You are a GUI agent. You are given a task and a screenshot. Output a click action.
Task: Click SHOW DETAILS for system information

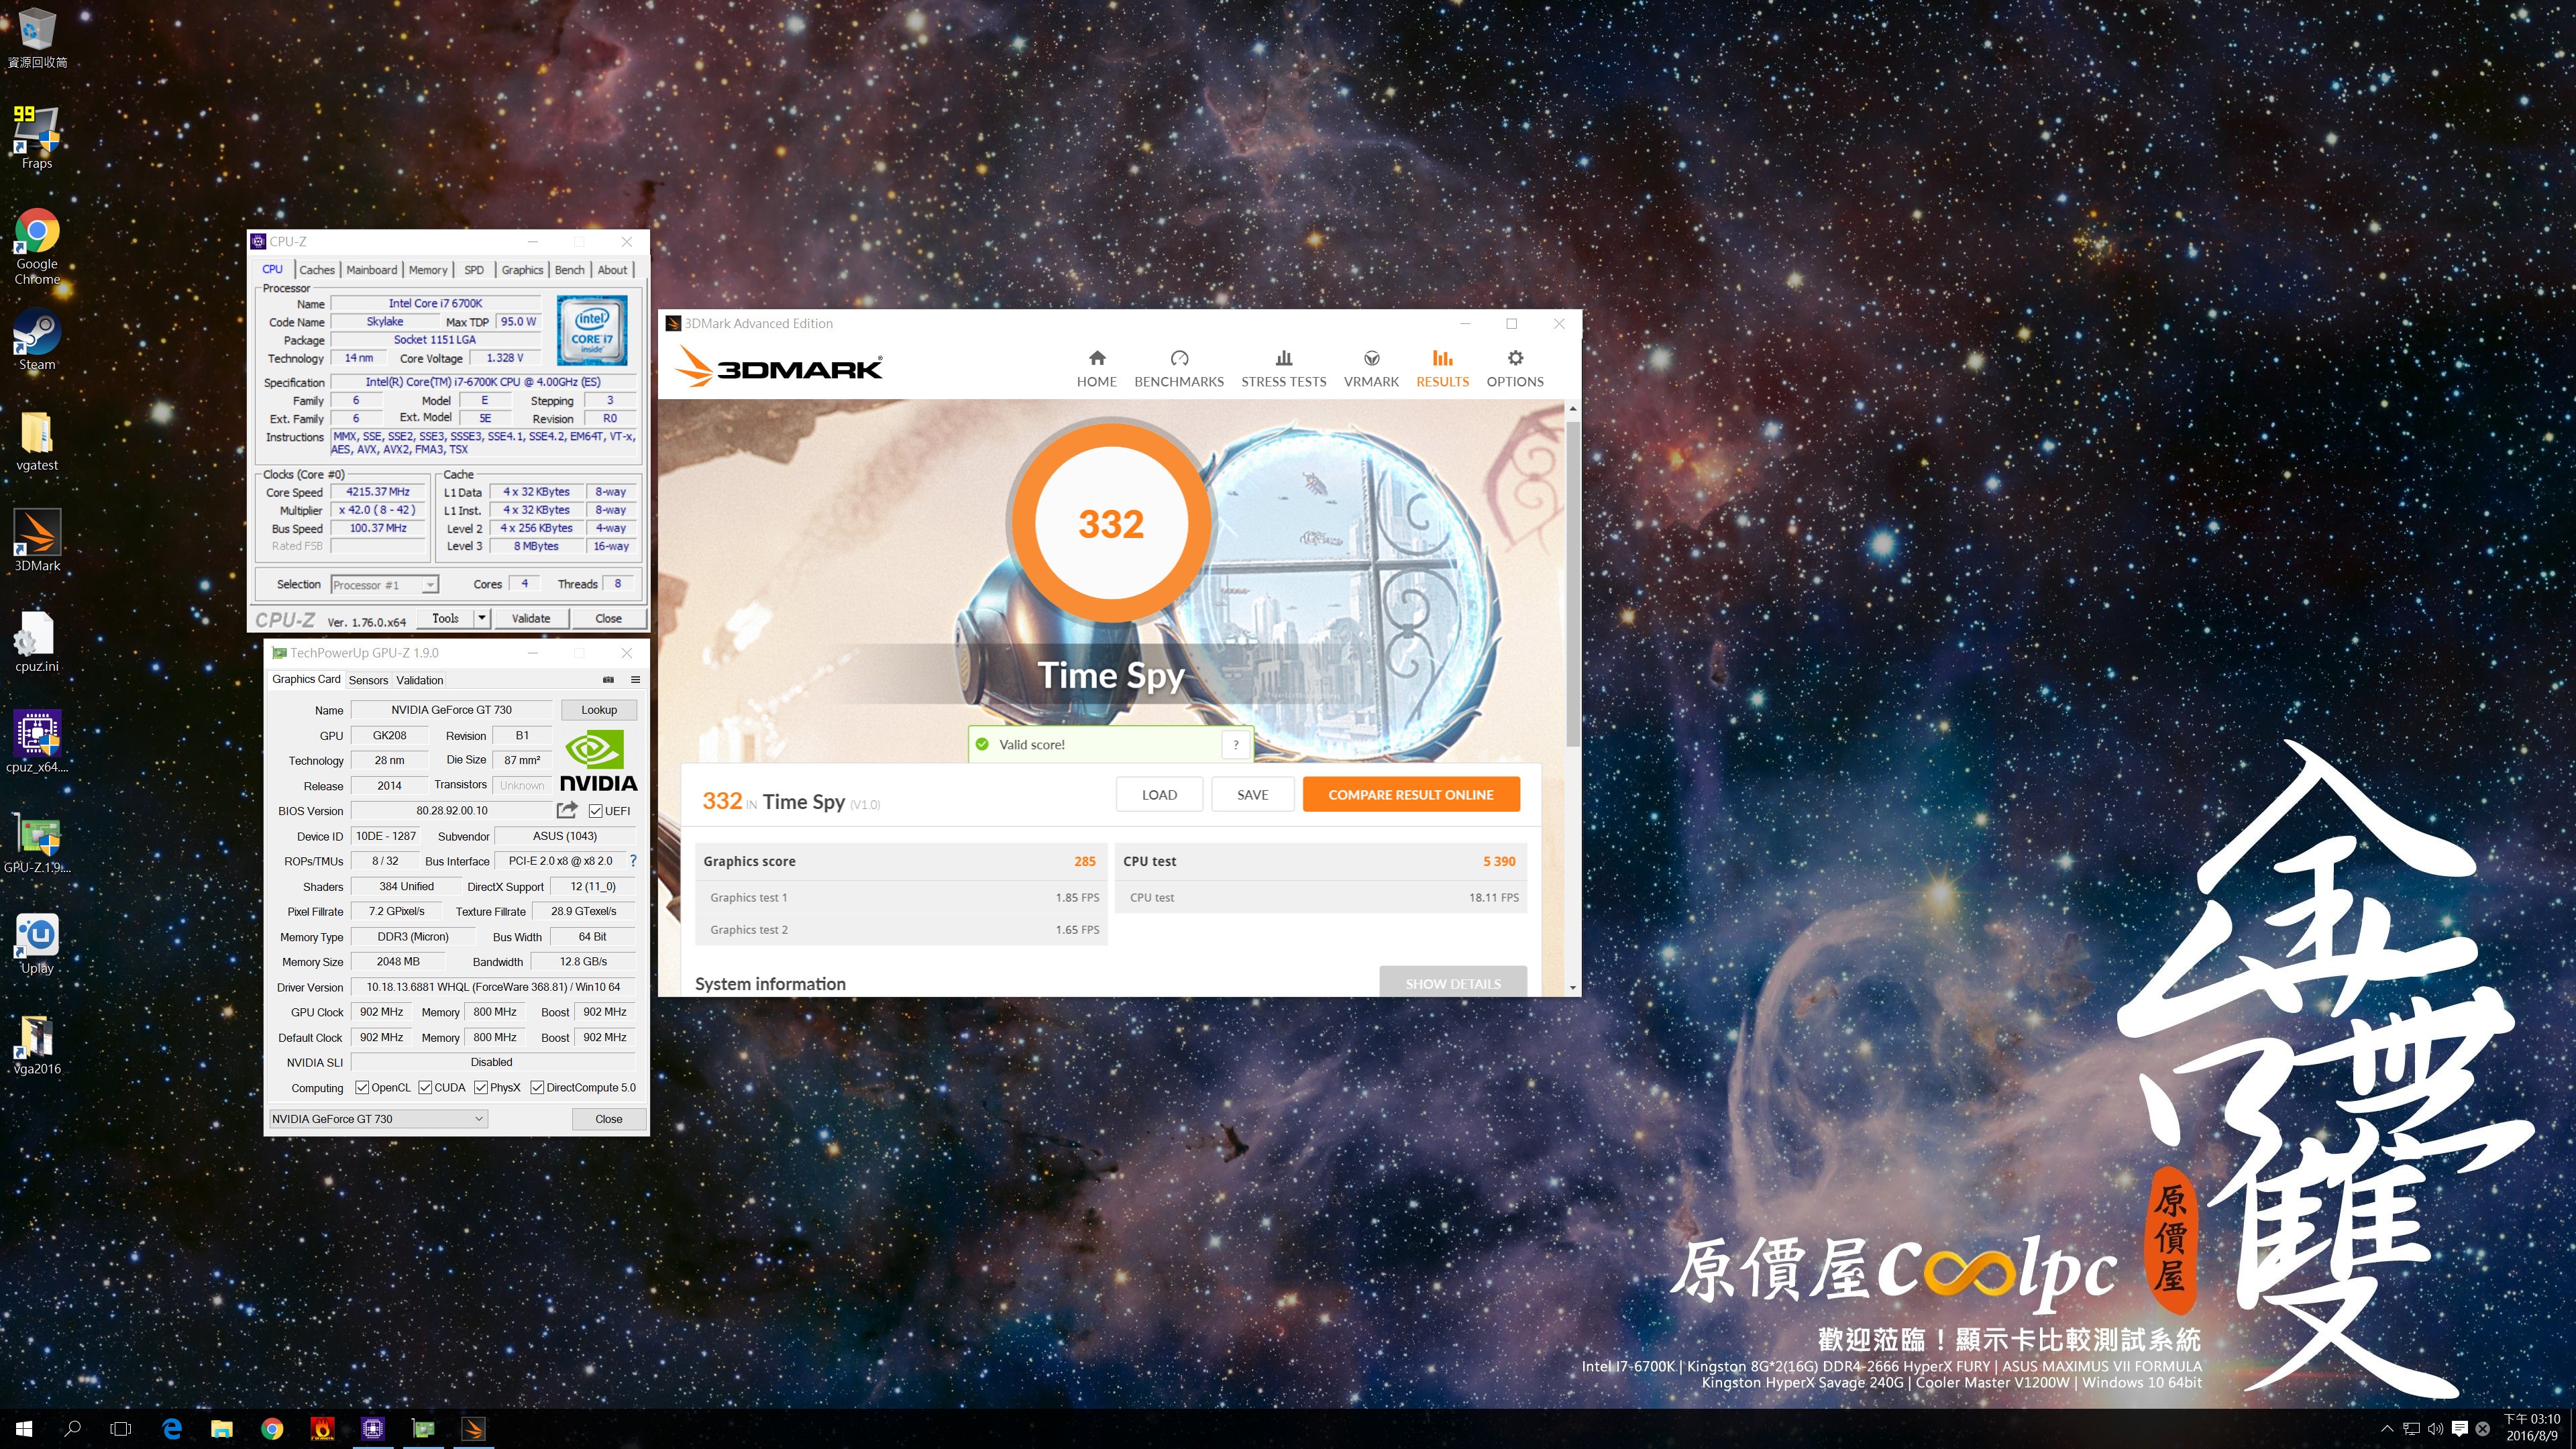[1452, 982]
